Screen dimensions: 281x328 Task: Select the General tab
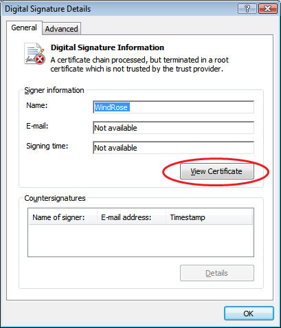pyautogui.click(x=24, y=28)
